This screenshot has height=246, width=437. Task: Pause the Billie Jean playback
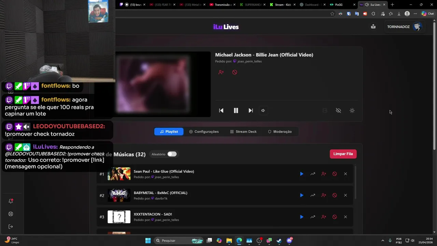coord(236,110)
